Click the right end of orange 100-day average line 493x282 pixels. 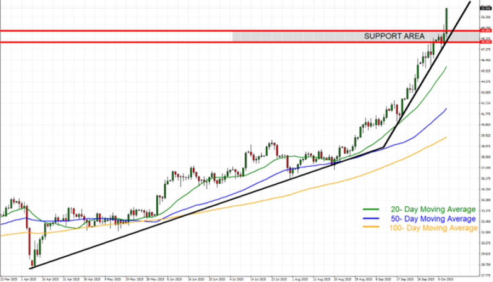[447, 137]
